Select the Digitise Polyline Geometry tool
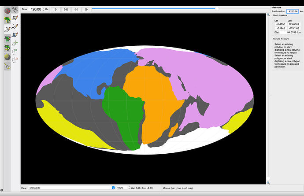The image size is (304, 196). [16, 18]
